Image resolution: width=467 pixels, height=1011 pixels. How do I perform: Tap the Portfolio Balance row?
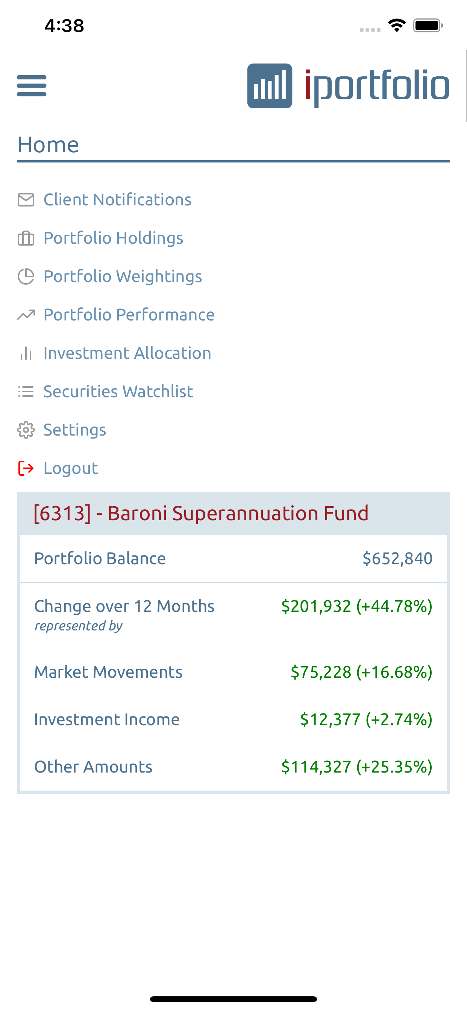233,559
